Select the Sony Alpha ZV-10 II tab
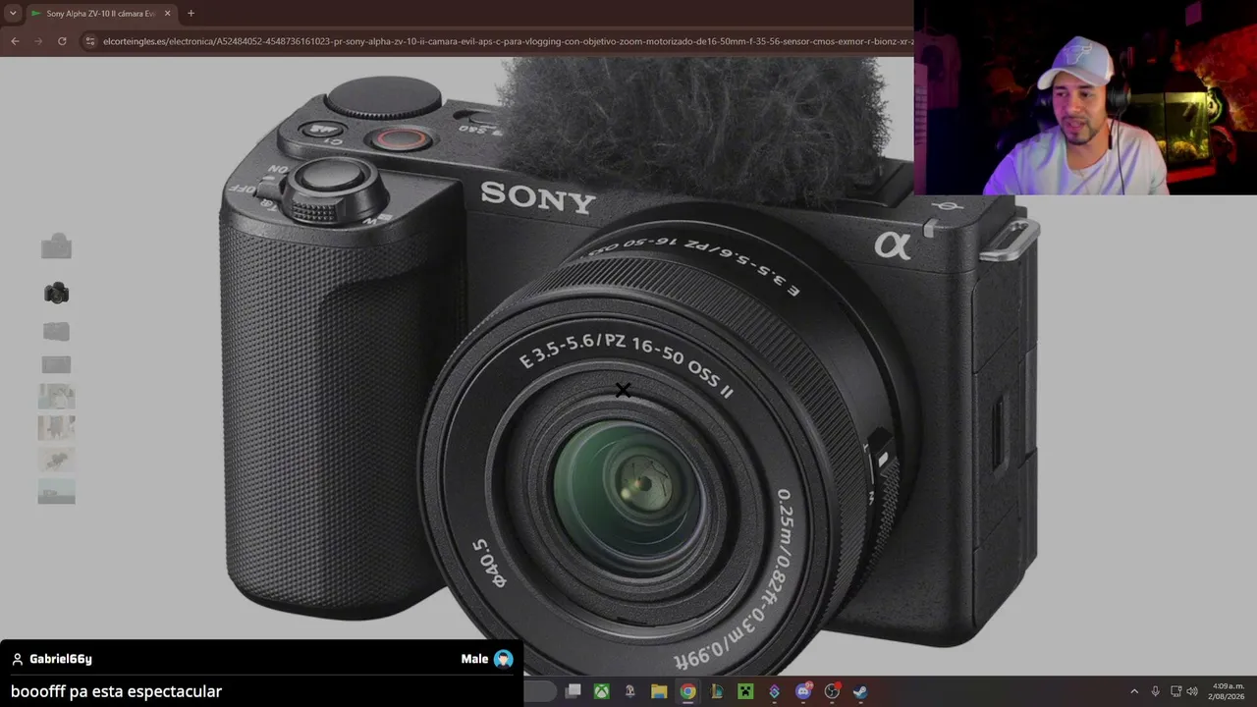 click(100, 14)
